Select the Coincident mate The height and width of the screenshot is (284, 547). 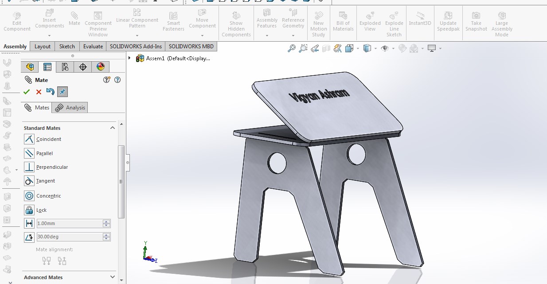coord(43,139)
